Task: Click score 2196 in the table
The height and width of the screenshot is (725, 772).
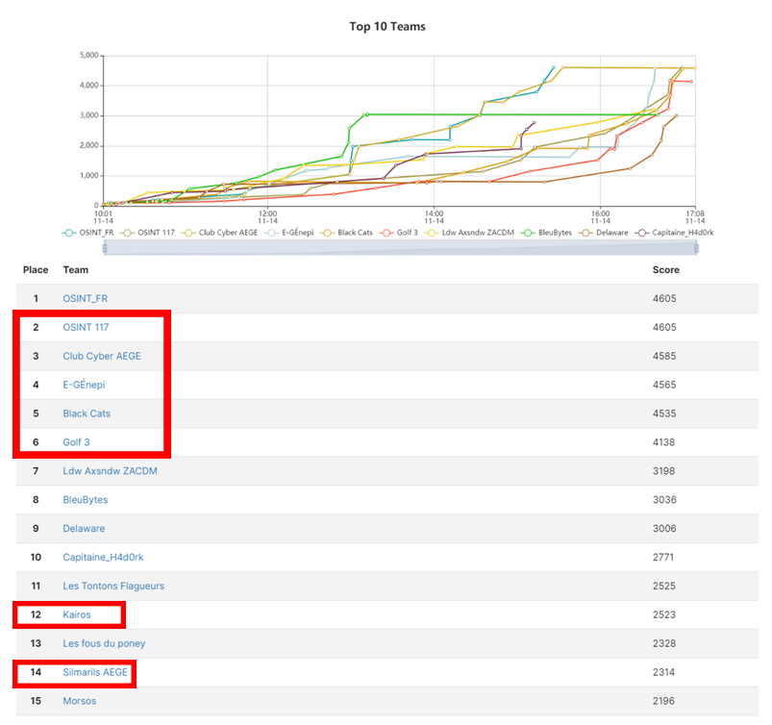Action: tap(663, 701)
